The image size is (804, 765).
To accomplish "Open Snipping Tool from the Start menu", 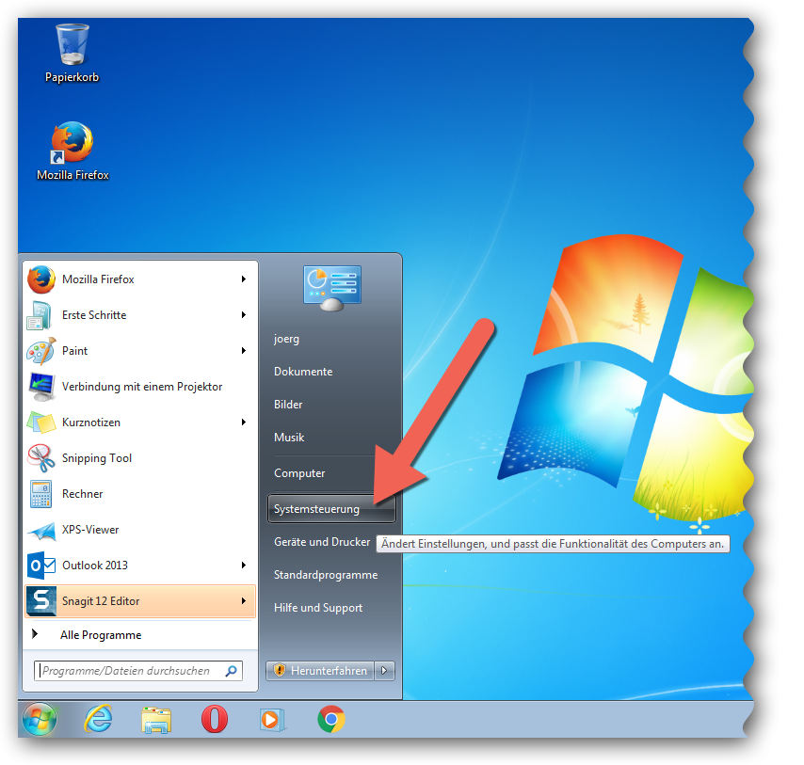I will (x=96, y=458).
